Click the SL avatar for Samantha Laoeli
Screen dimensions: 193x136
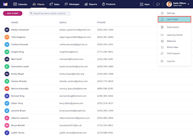pyautogui.click(x=7, y=67)
